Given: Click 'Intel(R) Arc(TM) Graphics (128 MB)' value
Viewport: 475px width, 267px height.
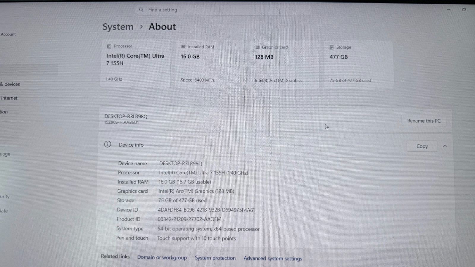Looking at the screenshot, I should [196, 191].
